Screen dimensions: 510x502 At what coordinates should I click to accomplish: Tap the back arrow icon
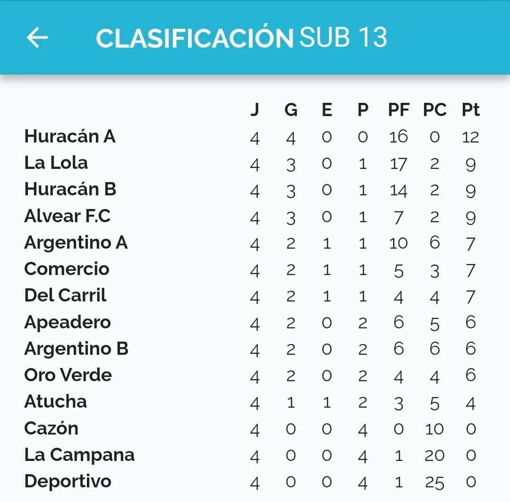coord(37,38)
